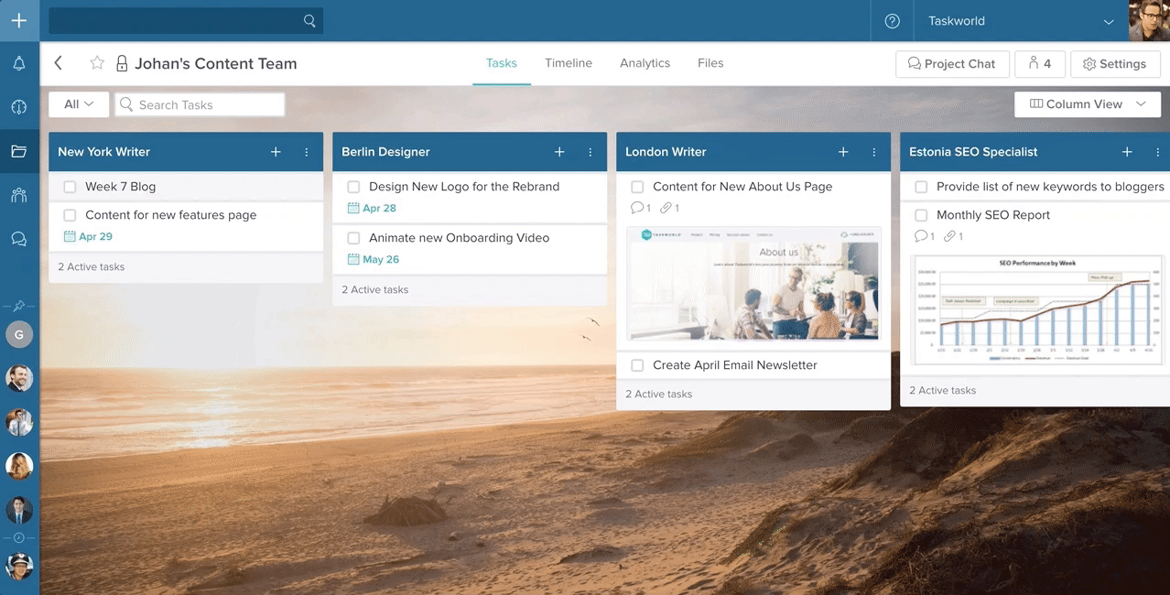The height and width of the screenshot is (595, 1170).
Task: Open Estonia SEO Specialist list options menu
Action: (1158, 152)
